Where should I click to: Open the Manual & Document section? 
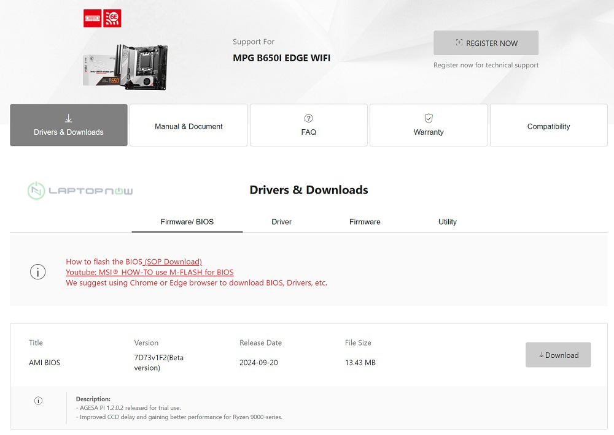pyautogui.click(x=188, y=126)
